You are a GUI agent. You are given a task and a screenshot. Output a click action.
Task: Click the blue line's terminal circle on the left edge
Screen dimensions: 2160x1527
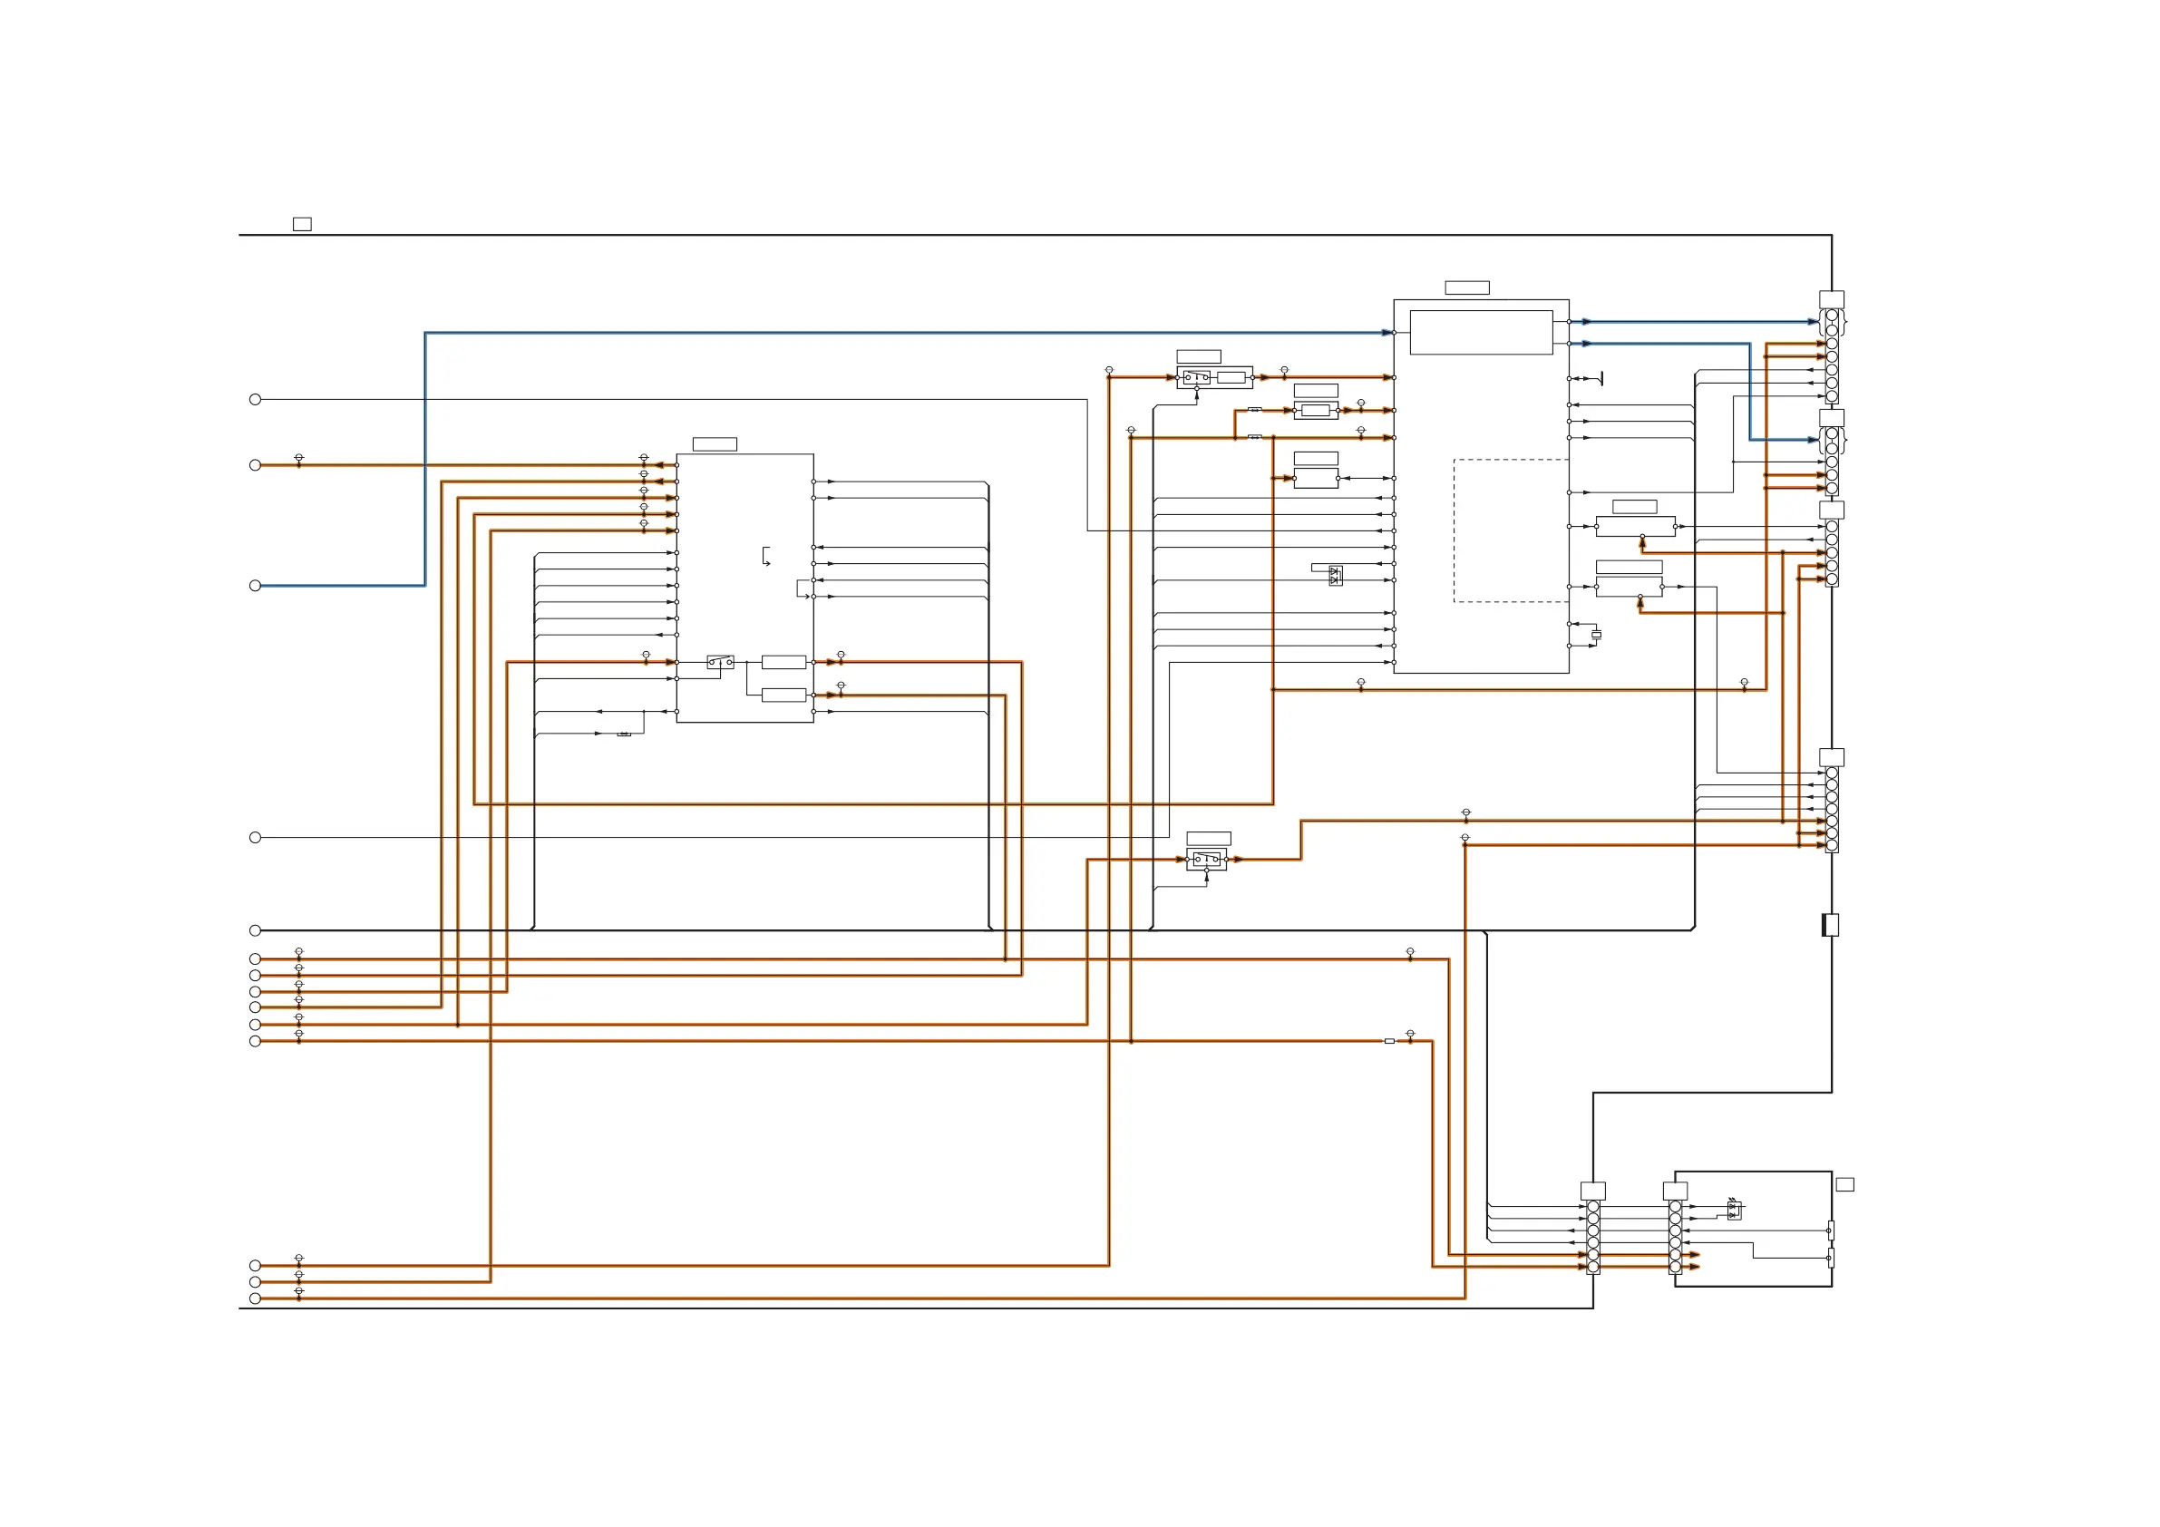pos(255,585)
